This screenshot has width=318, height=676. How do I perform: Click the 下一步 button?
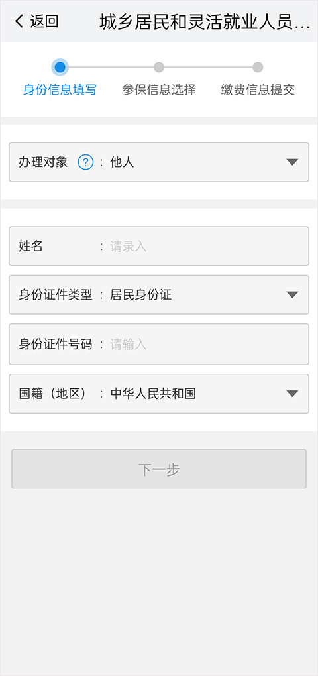tap(159, 469)
